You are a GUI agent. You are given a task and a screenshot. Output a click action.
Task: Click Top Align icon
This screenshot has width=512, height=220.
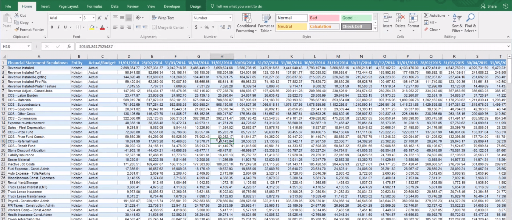pyautogui.click(x=115, y=18)
